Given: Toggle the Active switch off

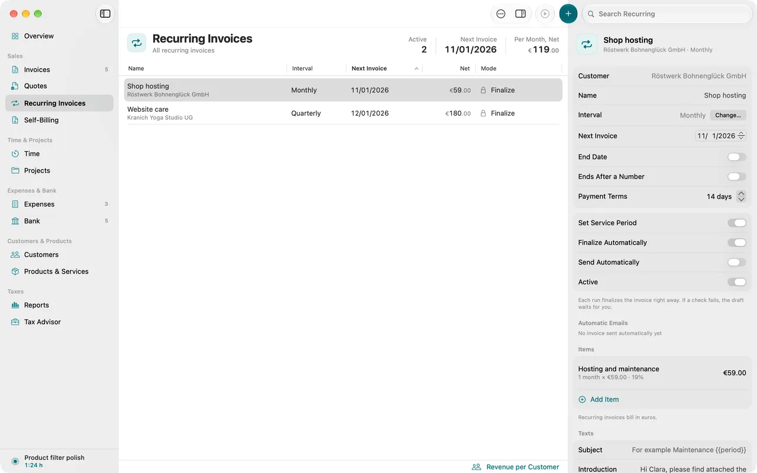Looking at the screenshot, I should [737, 282].
